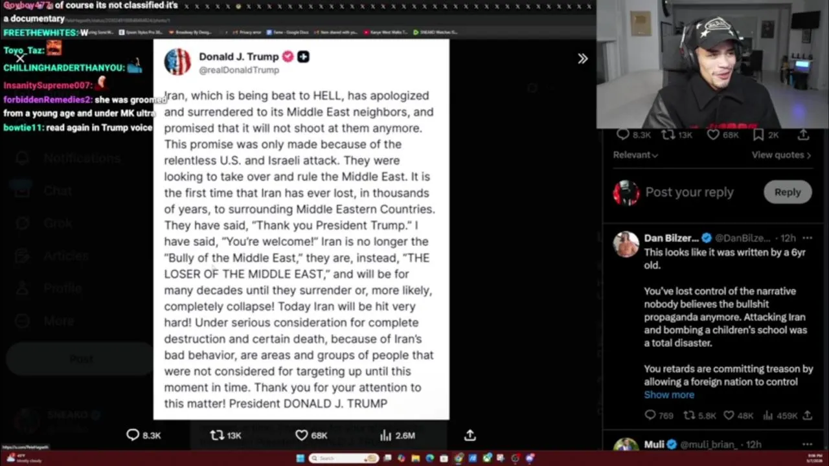Repost Dan Bilzerian's reply showing 5.8K
Screen dimensions: 829x466
pyautogui.click(x=690, y=416)
